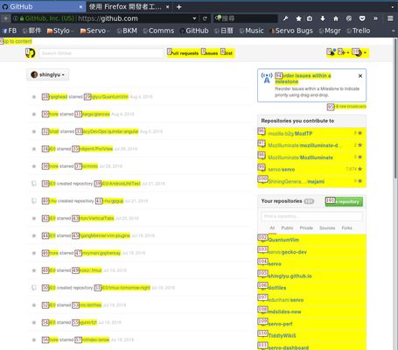The height and width of the screenshot is (350, 398).
Task: Expand the bookmarks bar overflow arrow
Action: click(393, 31)
